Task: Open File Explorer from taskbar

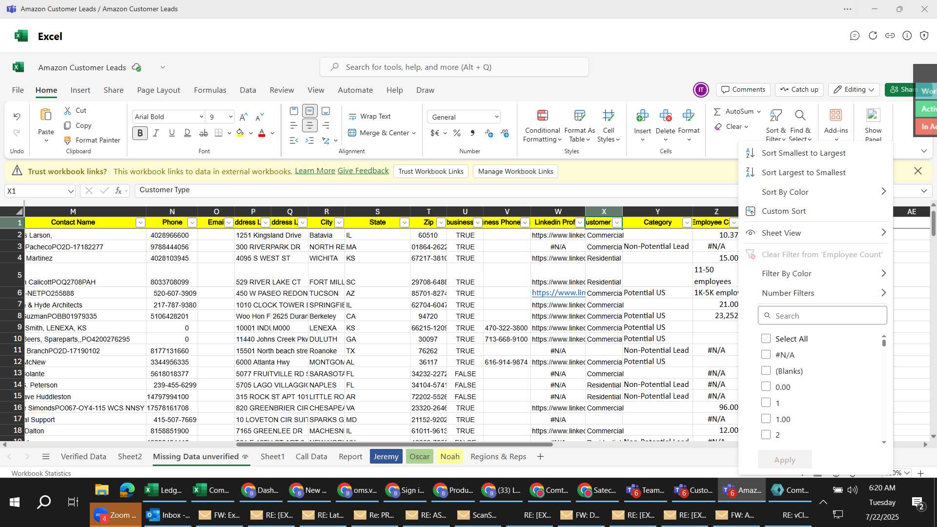Action: pyautogui.click(x=102, y=490)
